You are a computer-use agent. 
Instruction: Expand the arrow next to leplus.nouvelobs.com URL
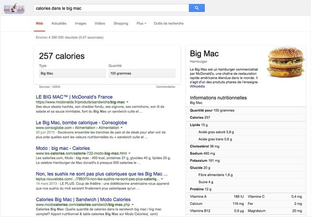pos(162,179)
